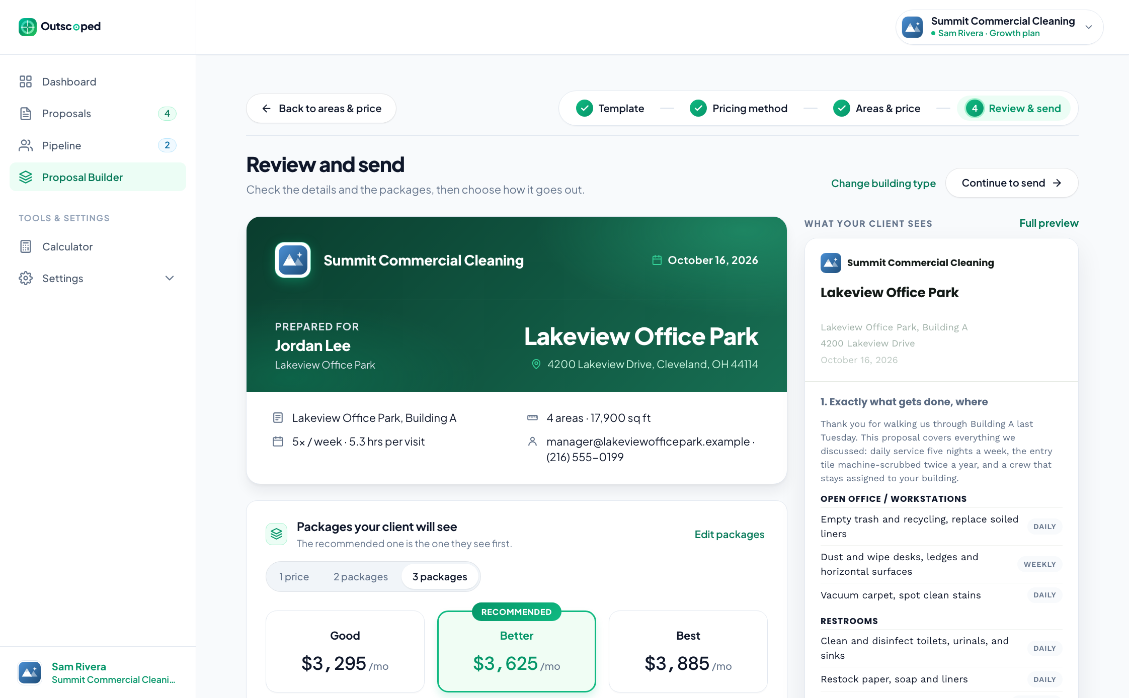
Task: Go to Review & send step
Action: point(1014,108)
